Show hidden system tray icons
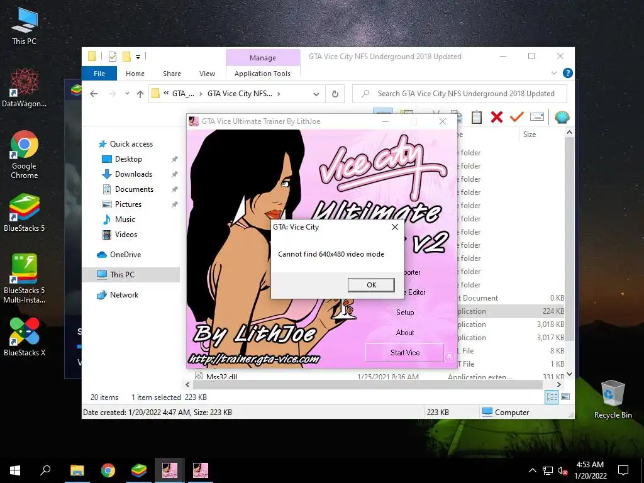The image size is (644, 483). pos(532,470)
